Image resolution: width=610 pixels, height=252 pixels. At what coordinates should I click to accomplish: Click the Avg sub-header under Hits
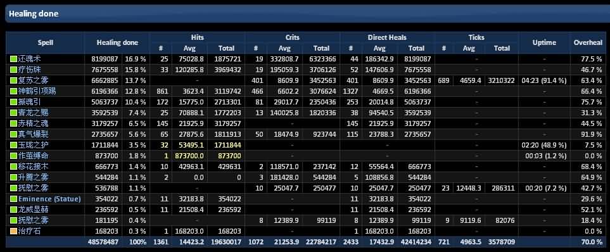click(189, 48)
